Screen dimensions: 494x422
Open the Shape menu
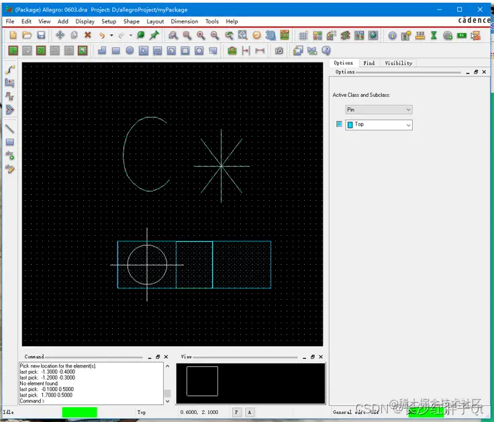132,22
